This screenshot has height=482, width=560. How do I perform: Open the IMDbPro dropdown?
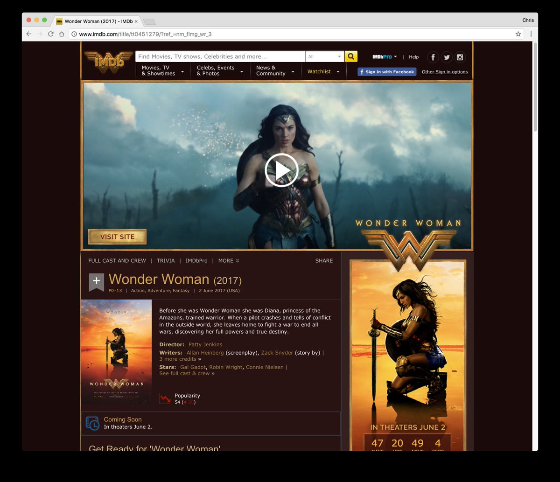(385, 57)
